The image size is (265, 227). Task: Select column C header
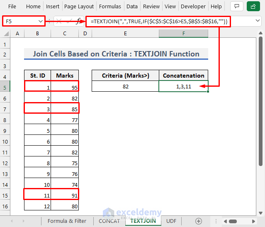65,34
